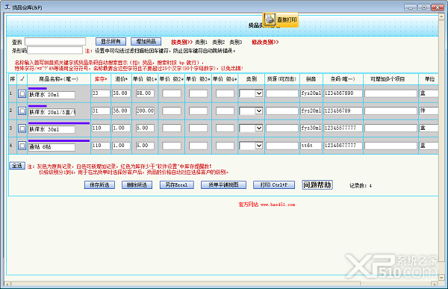Image resolution: width=448 pixels, height=289 pixels.
Task: Click the empty 货源 field in row 1
Action: [282, 93]
